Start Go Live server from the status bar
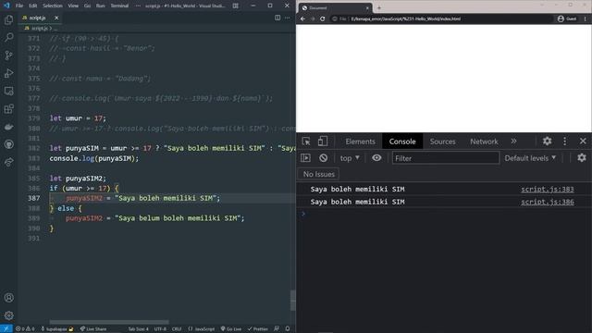The image size is (592, 333). click(x=231, y=329)
